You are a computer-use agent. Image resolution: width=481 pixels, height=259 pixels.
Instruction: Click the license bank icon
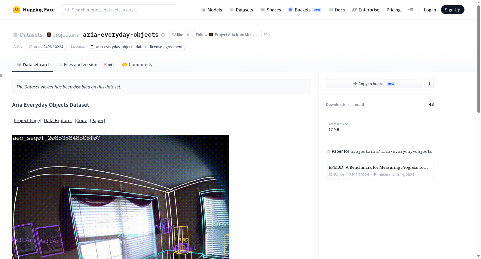pos(92,47)
